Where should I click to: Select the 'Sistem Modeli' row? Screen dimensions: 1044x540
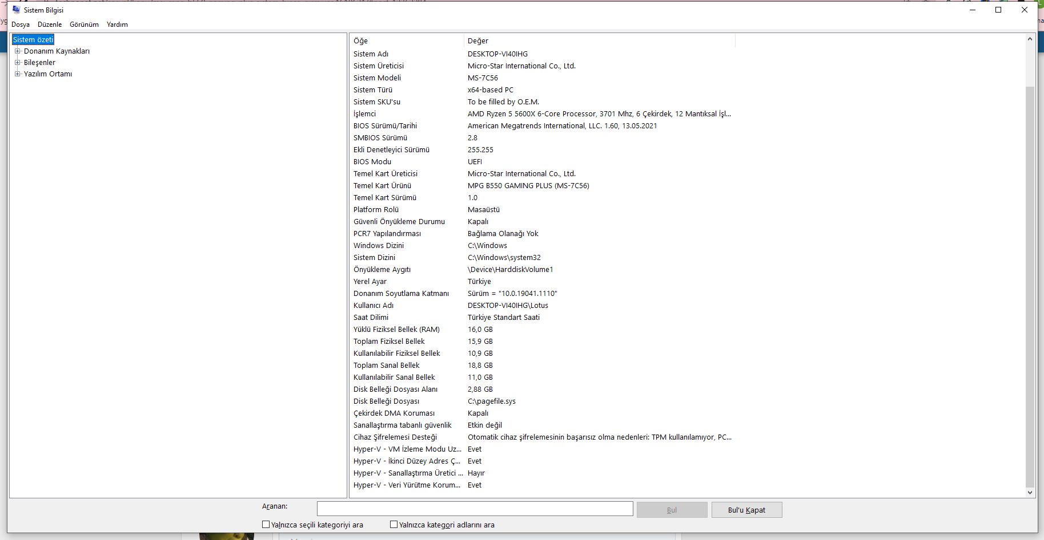point(543,78)
